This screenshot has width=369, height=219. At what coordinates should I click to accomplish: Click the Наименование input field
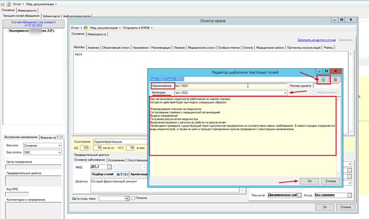[231, 86]
